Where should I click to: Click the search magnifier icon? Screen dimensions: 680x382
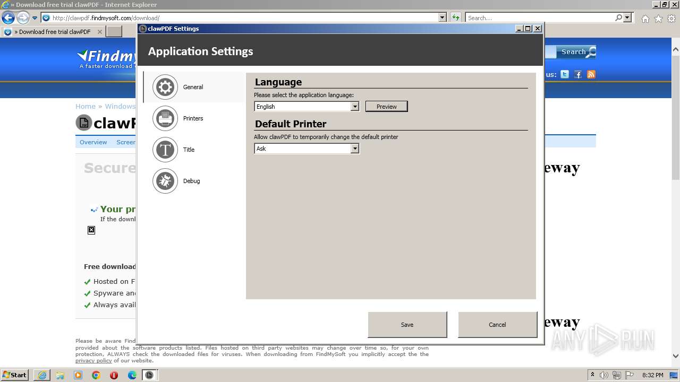618,18
